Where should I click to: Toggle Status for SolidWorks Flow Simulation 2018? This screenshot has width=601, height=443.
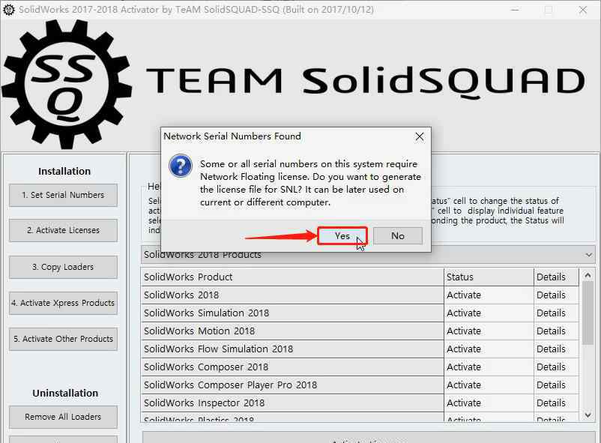[x=489, y=349]
